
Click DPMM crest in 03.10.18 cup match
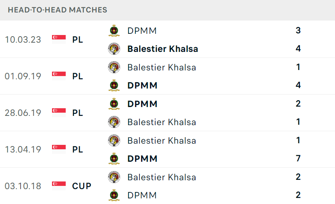click(x=114, y=195)
